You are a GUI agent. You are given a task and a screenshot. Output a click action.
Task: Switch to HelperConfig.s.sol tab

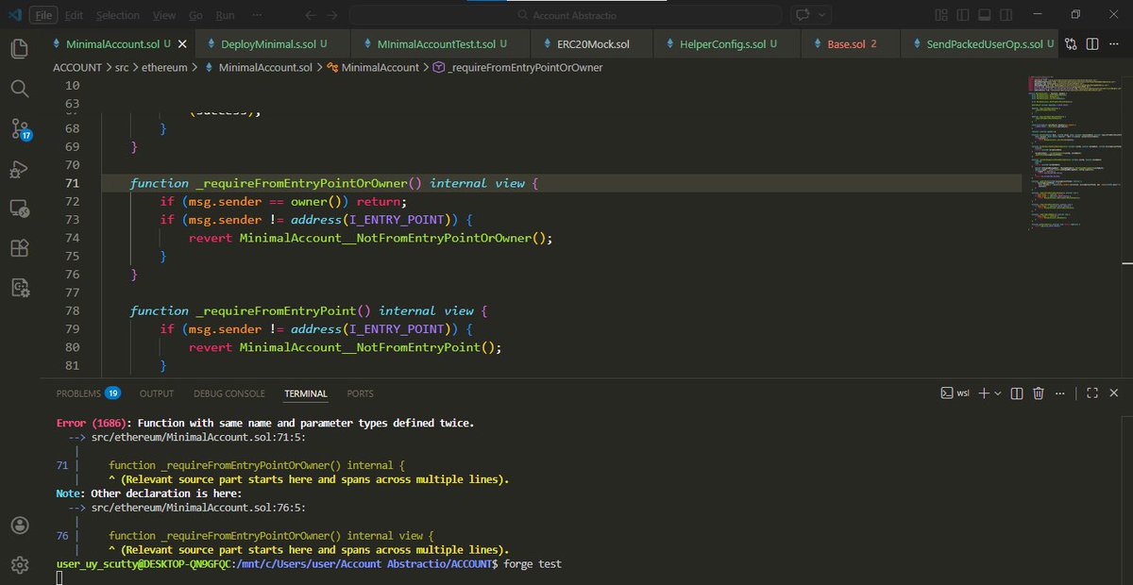(x=727, y=44)
